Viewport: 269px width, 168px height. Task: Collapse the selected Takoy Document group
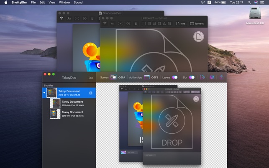(44, 92)
